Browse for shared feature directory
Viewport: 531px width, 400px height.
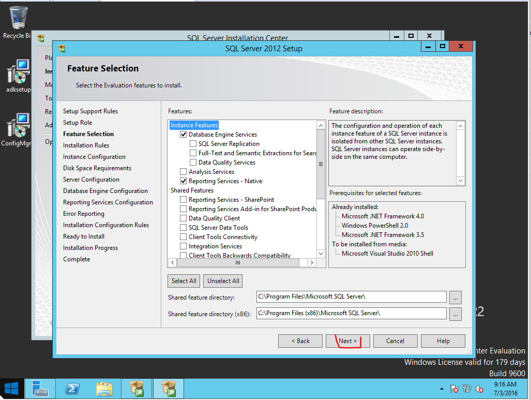(x=456, y=298)
